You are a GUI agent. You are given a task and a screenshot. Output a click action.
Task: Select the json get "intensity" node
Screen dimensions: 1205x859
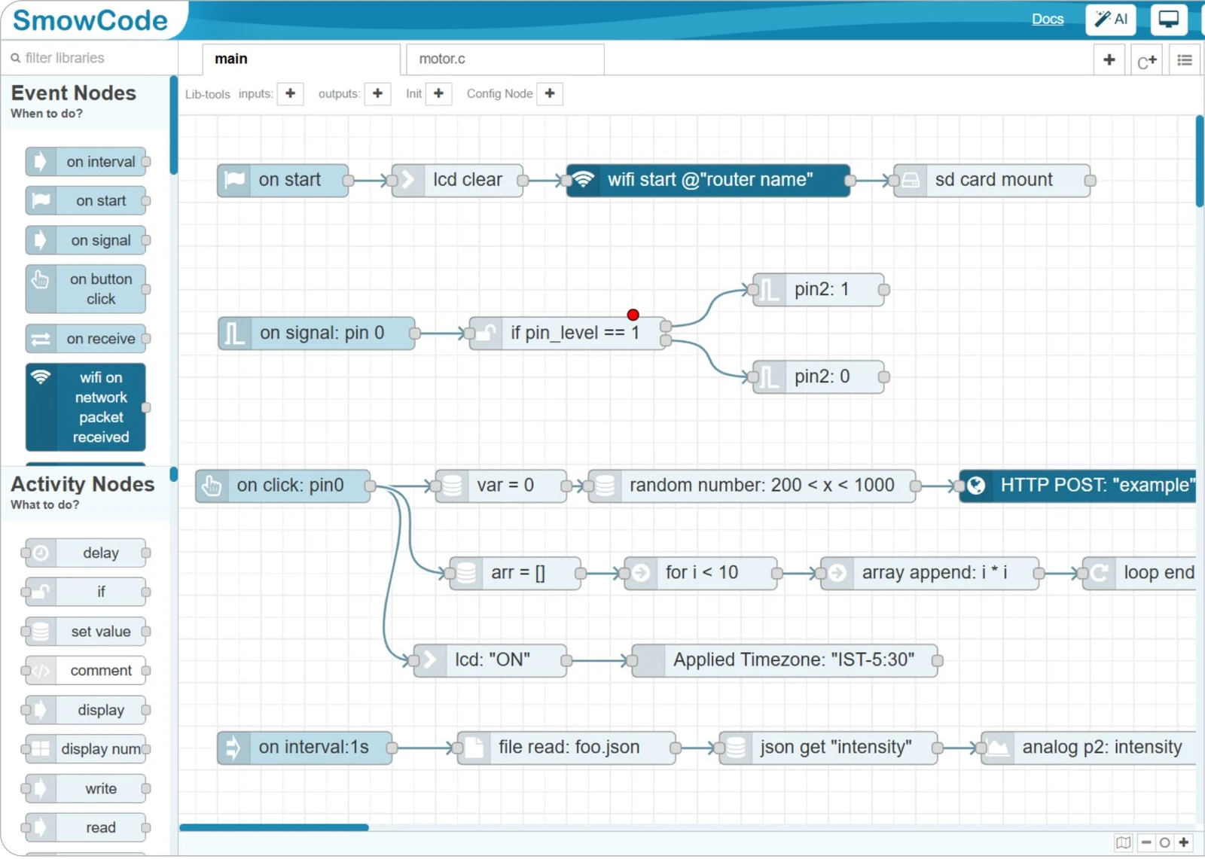click(828, 748)
